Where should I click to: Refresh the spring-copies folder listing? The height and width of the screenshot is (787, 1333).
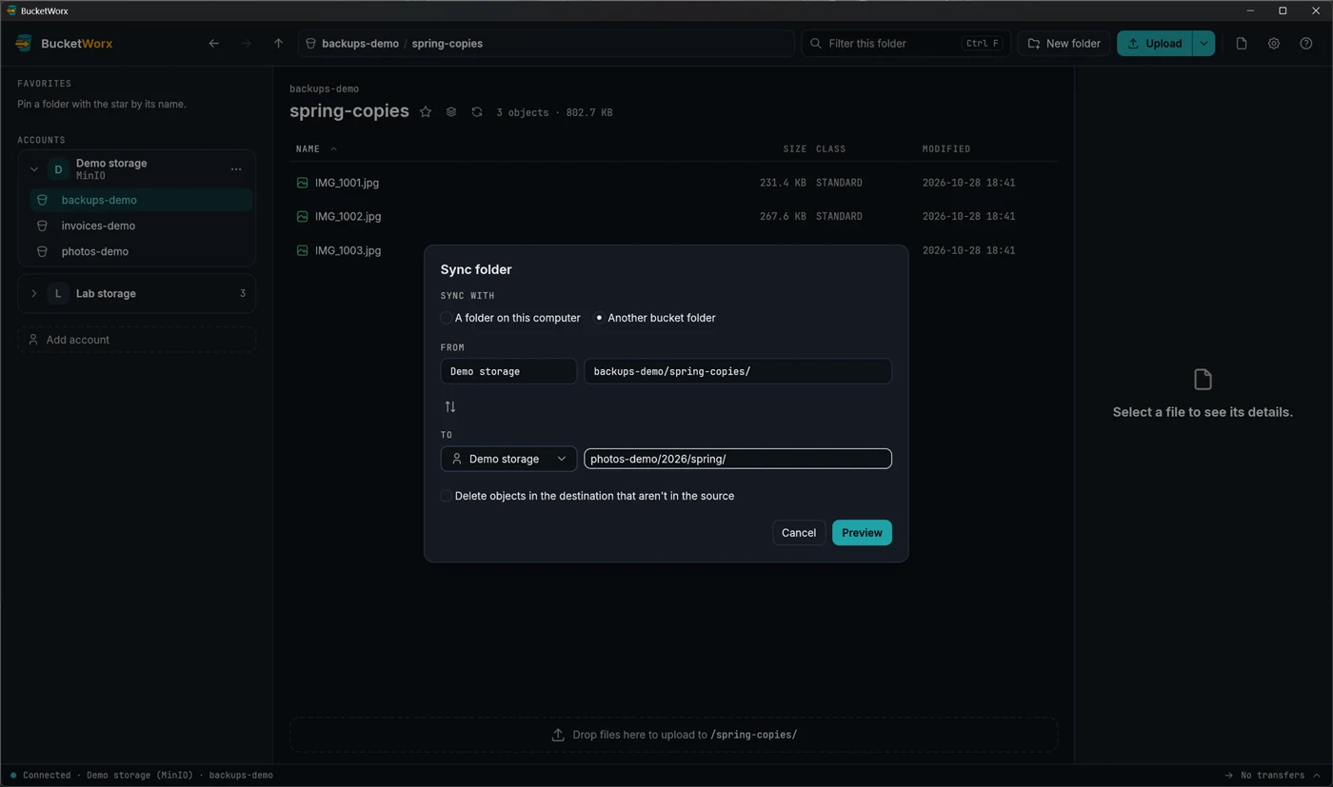(x=477, y=112)
